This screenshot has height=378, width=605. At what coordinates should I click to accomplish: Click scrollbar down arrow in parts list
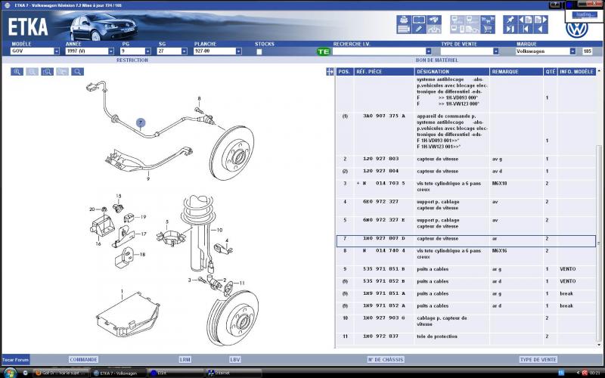point(599,345)
